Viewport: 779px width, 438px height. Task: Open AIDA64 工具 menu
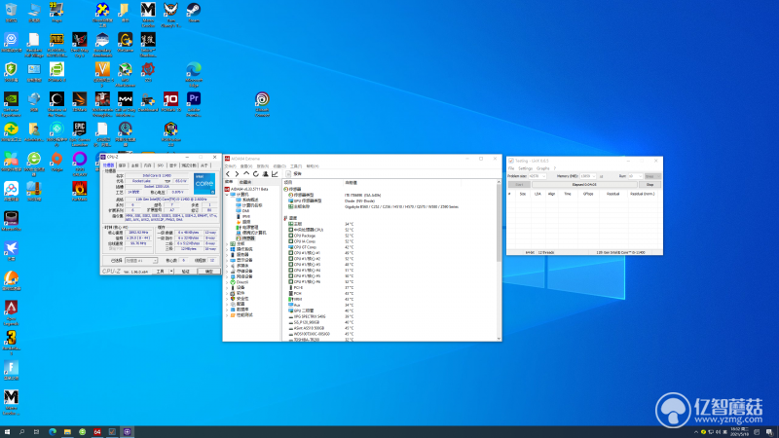tap(296, 166)
